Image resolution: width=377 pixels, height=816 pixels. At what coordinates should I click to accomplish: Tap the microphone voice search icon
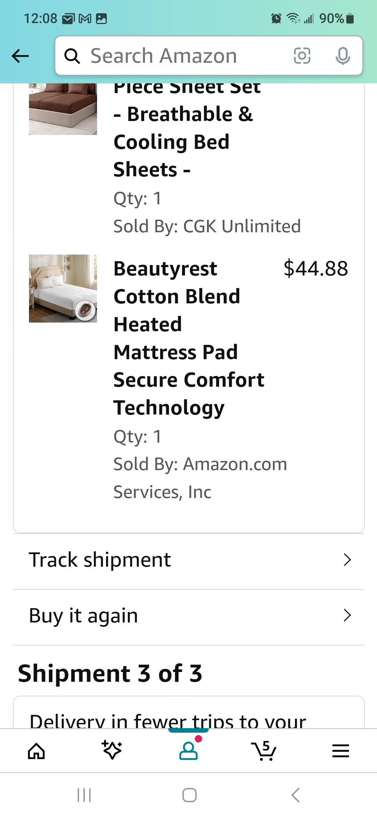(343, 56)
